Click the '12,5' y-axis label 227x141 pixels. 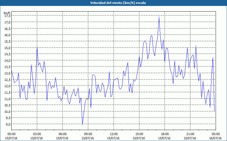pos(7,80)
